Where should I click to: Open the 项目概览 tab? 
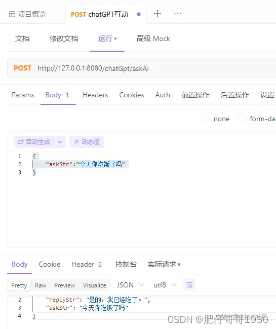(x=28, y=14)
